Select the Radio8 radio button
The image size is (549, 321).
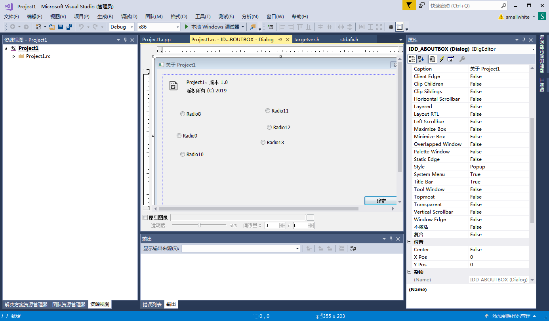[183, 114]
